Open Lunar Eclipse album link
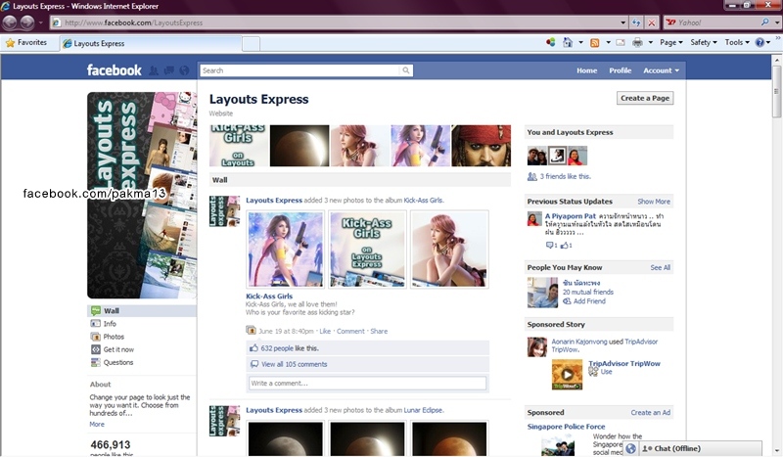 423,410
